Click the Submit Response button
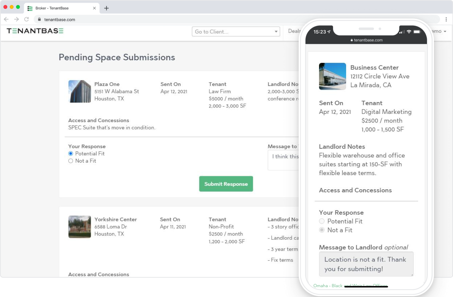The image size is (453, 297). [x=226, y=184]
